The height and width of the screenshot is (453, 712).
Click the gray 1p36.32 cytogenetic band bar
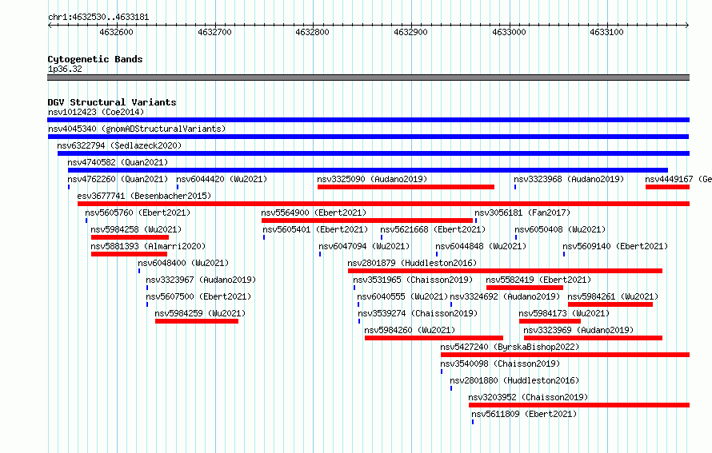tap(368, 77)
